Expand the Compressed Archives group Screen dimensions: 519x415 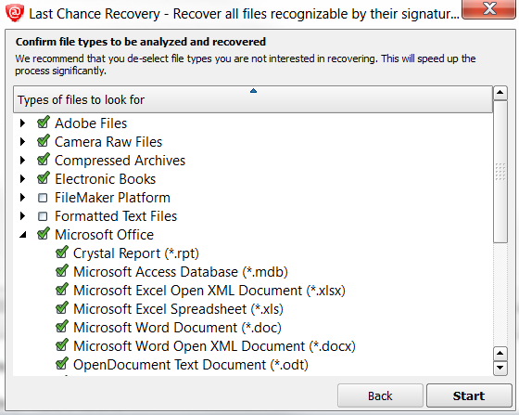(22, 161)
